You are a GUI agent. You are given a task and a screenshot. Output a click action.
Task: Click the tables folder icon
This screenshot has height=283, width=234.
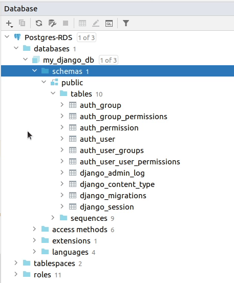tap(63, 93)
